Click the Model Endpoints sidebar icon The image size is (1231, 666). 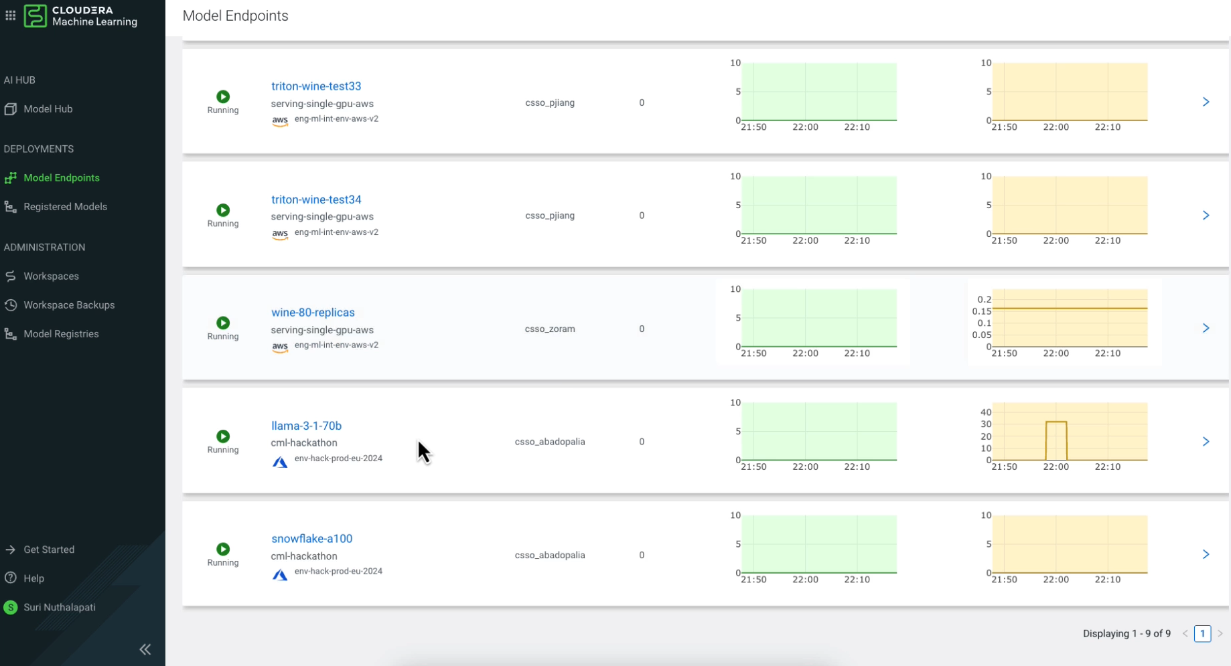click(10, 177)
